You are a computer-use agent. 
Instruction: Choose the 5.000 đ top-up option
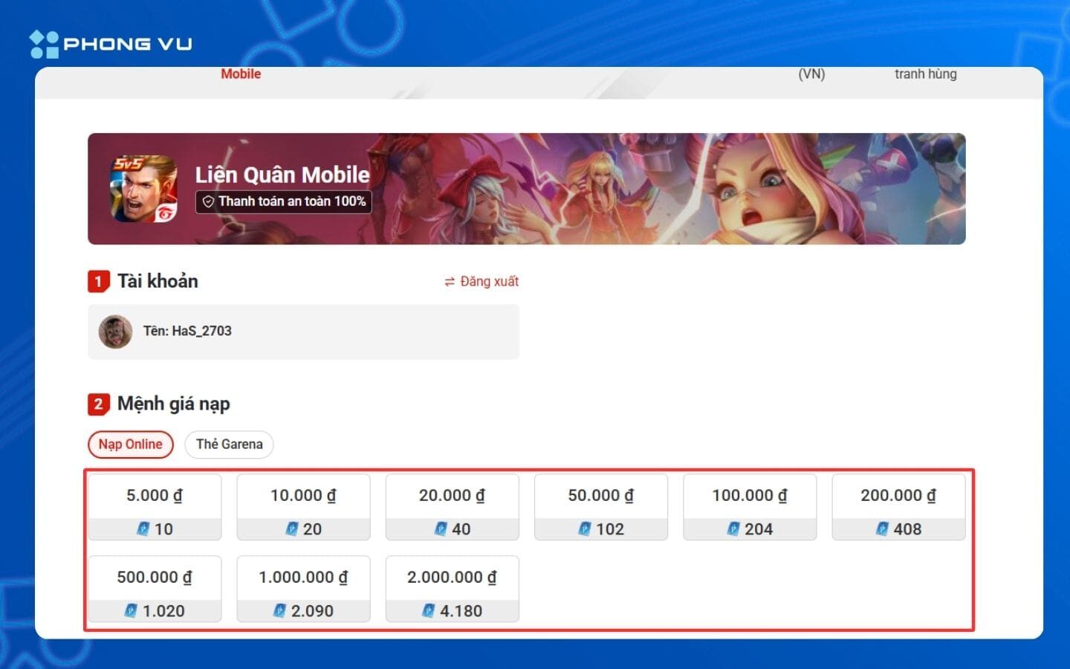155,507
